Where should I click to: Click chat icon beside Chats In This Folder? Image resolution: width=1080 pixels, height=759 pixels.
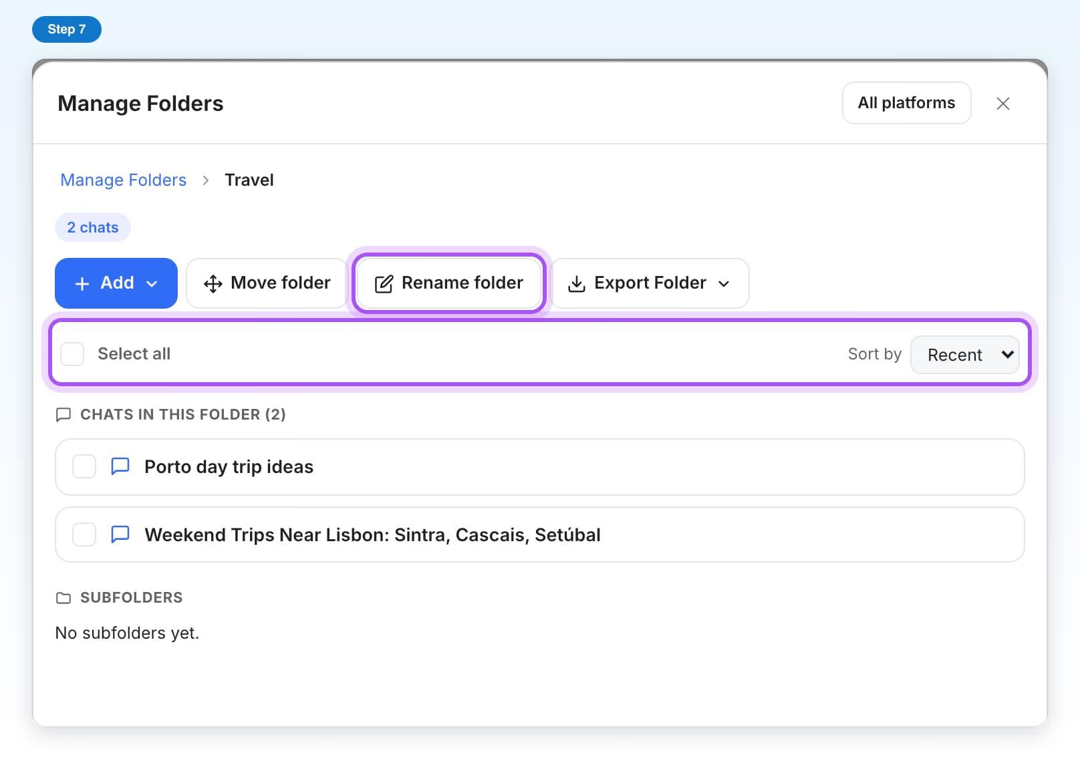pyautogui.click(x=63, y=415)
